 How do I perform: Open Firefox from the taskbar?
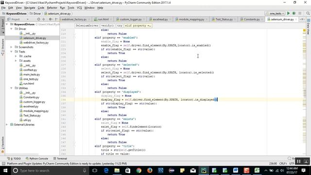(150, 171)
